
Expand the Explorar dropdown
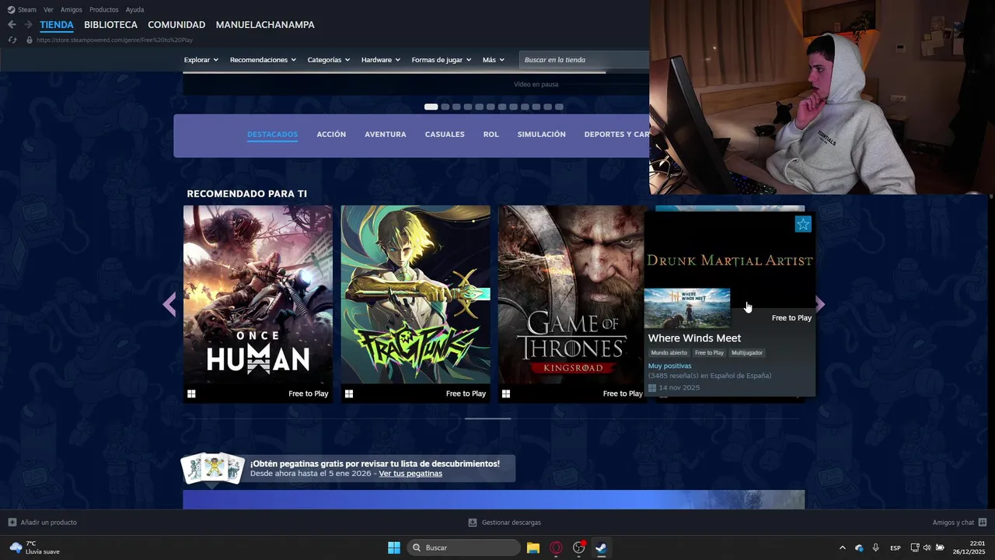pyautogui.click(x=201, y=60)
